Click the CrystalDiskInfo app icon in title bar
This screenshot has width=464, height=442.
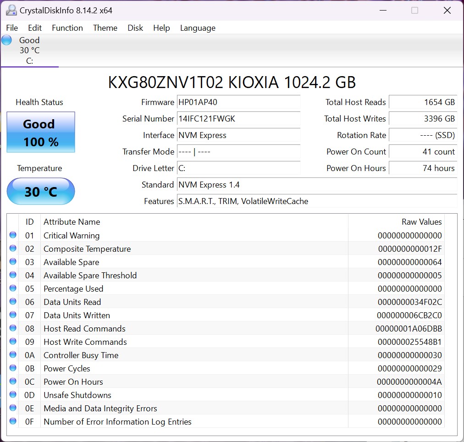click(11, 10)
